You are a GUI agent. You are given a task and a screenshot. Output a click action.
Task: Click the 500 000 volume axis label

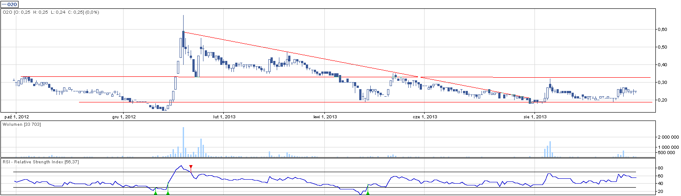point(666,153)
